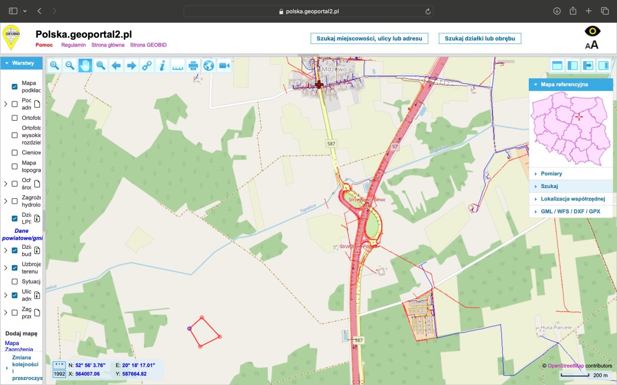
Task: Select the info identify tool
Action: [x=162, y=65]
